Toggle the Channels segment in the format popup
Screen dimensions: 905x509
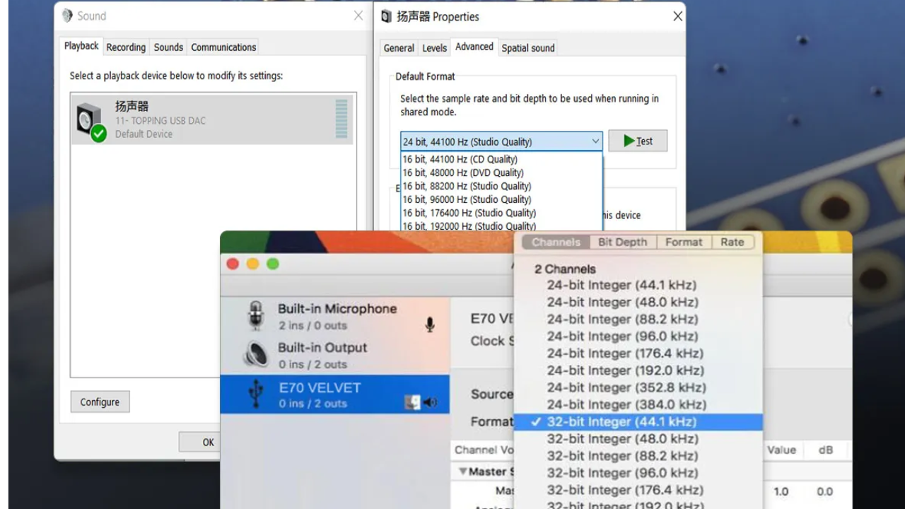pyautogui.click(x=556, y=242)
